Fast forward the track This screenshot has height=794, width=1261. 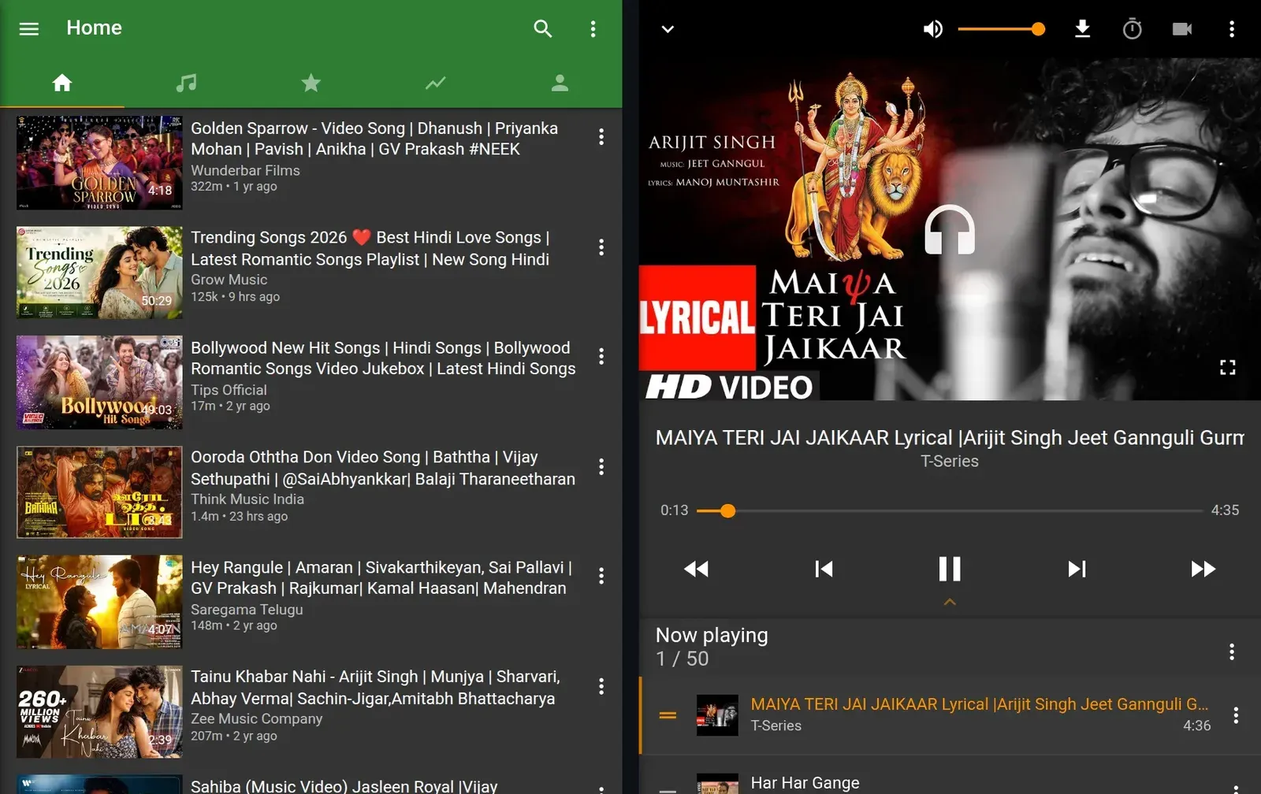coord(1203,569)
